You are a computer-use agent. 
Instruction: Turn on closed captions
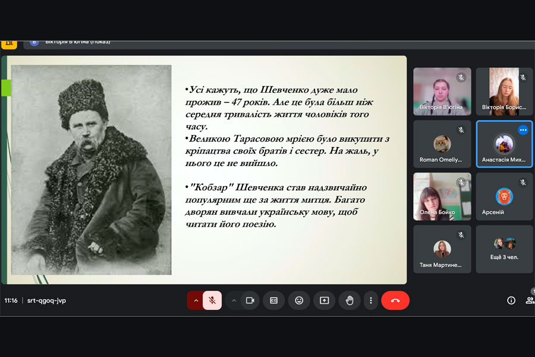pos(274,300)
